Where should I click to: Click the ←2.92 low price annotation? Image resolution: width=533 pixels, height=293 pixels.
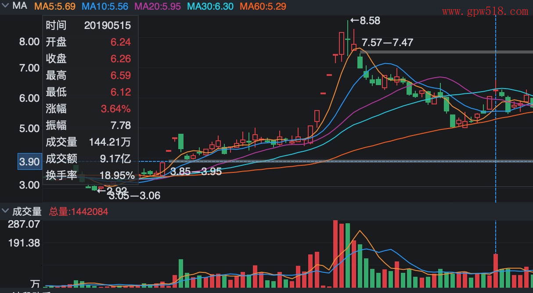click(x=112, y=190)
